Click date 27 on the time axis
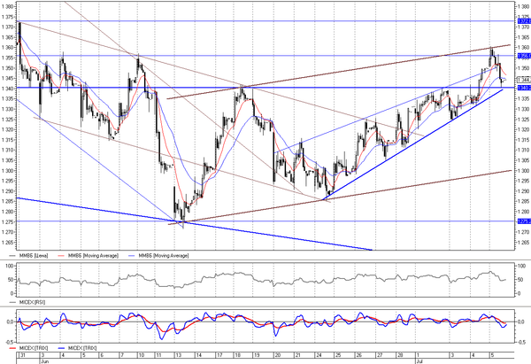 click(x=380, y=355)
